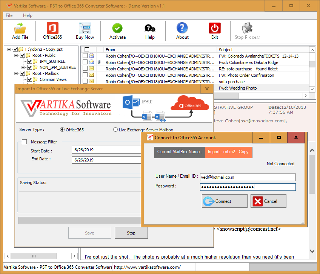Close the Import to Office365 dialog
This screenshot has height=274, width=320.
[207, 89]
